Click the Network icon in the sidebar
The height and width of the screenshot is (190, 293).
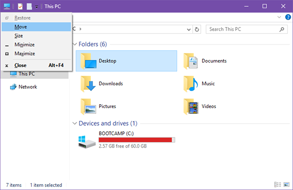pyautogui.click(x=13, y=87)
